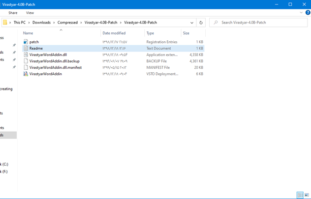Screen dimensions: 311x199
Task: Open the Share ribbon tab
Action: coord(13,13)
